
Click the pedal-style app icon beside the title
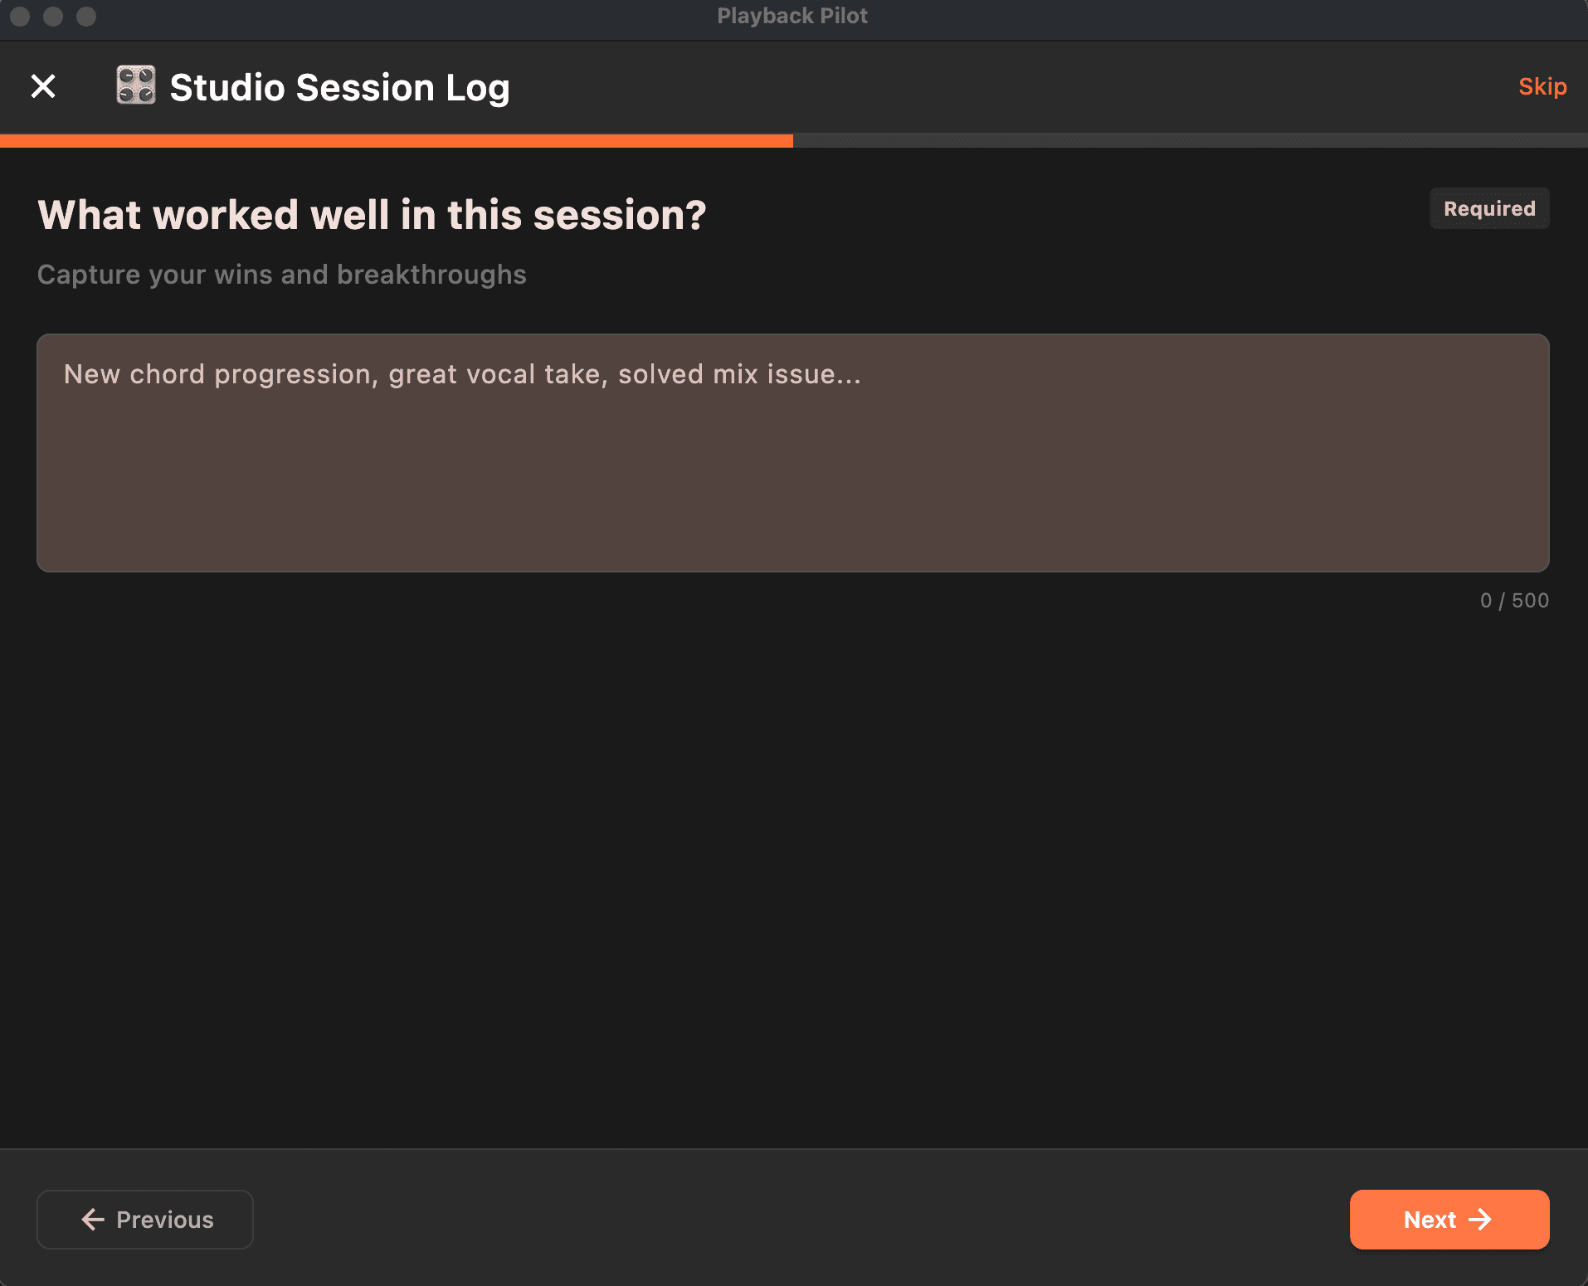pyautogui.click(x=137, y=85)
